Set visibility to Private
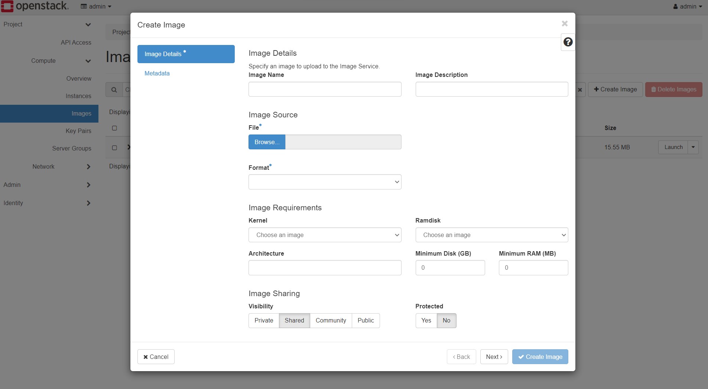 [x=264, y=320]
